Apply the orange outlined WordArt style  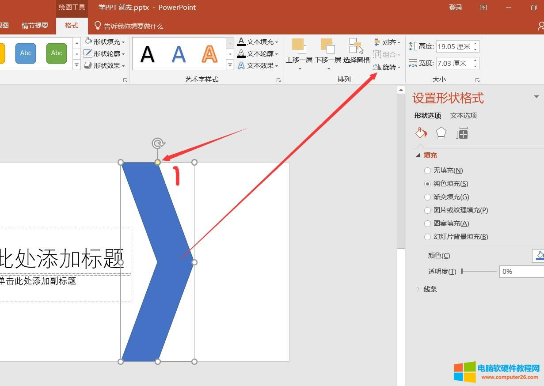point(209,54)
